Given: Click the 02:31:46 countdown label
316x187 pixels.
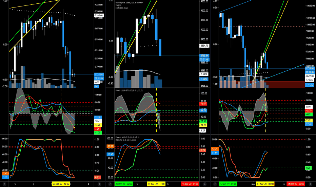Looking at the screenshot, I should point(99,78).
